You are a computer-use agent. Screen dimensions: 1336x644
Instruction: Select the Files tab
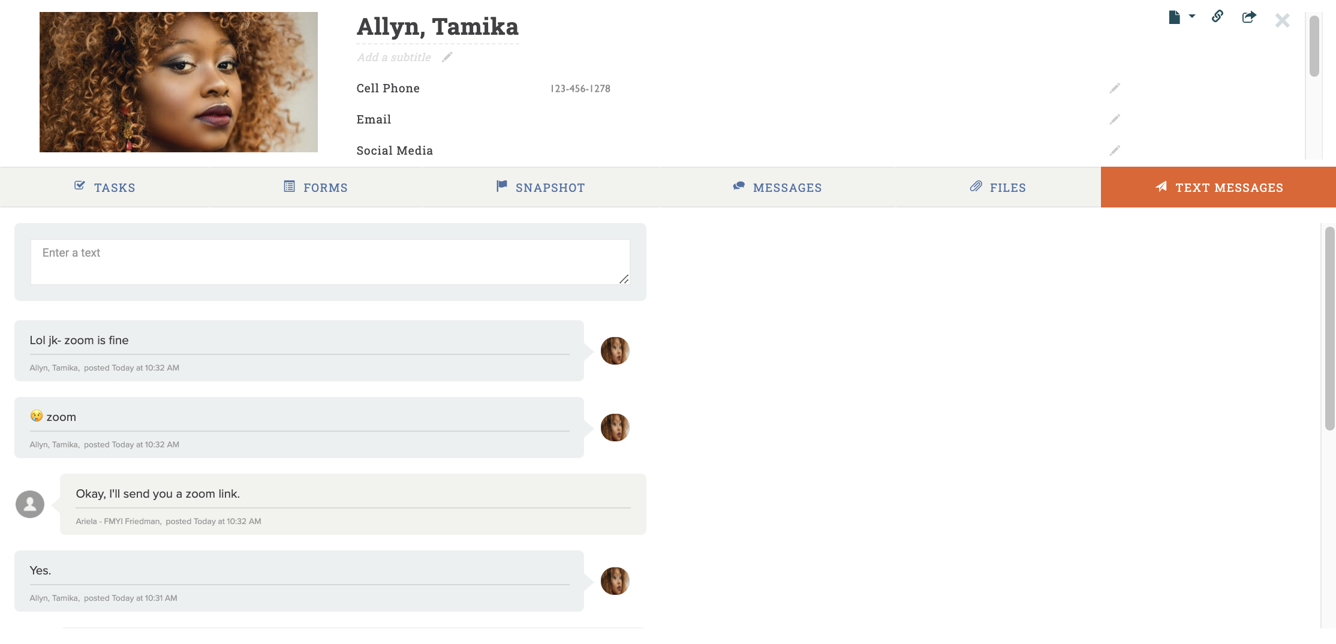pyautogui.click(x=998, y=188)
